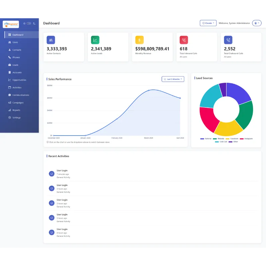Go to the Contacts page
Screen dimensions: 266x266
(22, 50)
